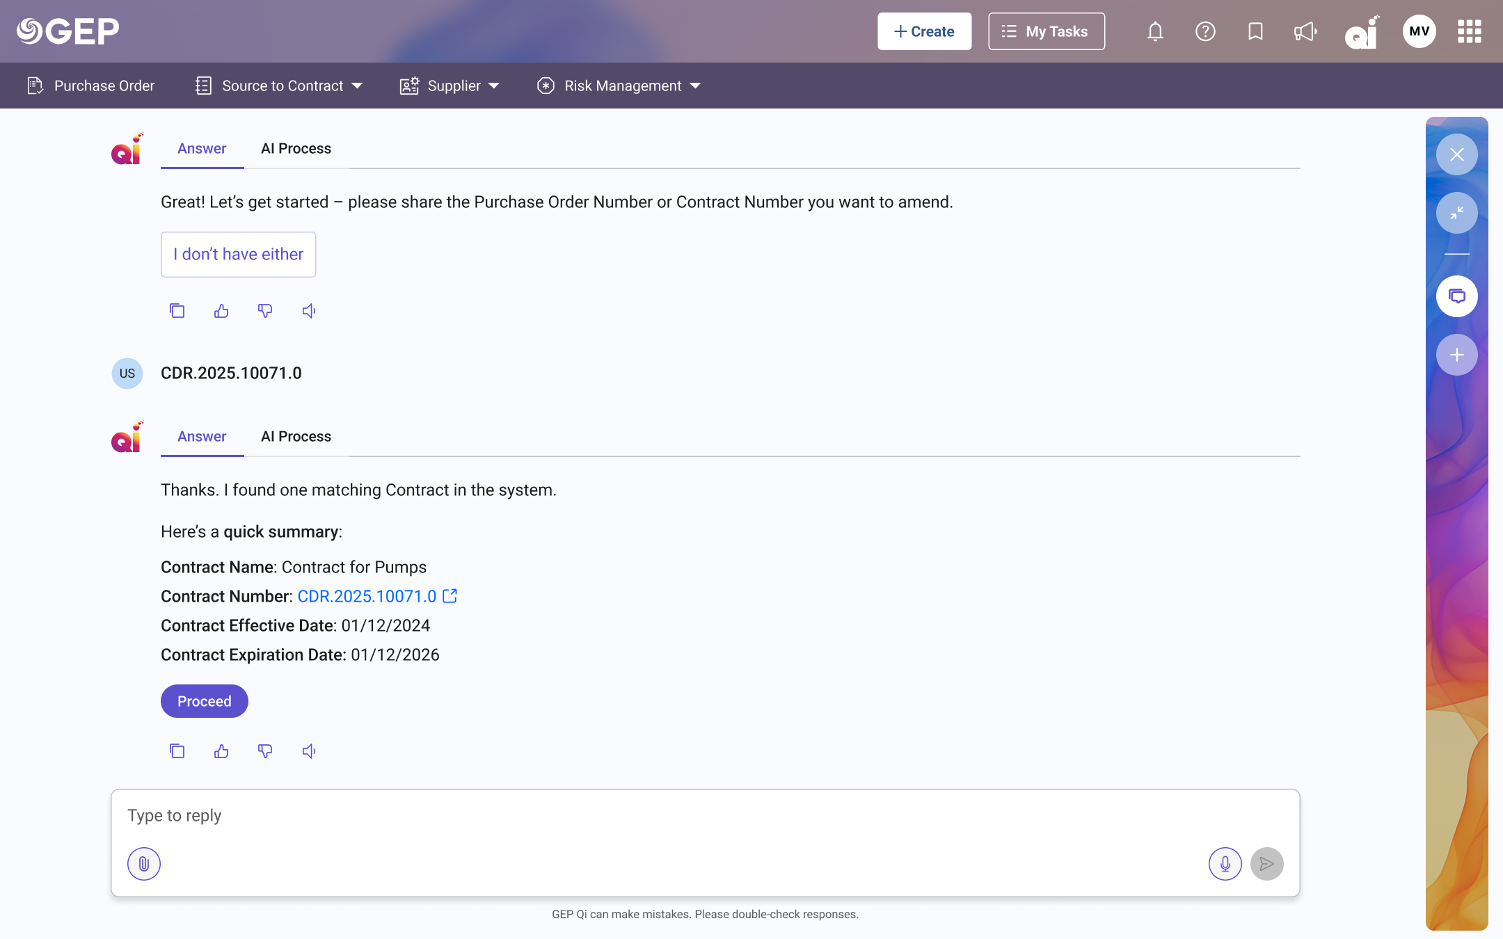
Task: Open Purchase Order menu item
Action: click(91, 86)
